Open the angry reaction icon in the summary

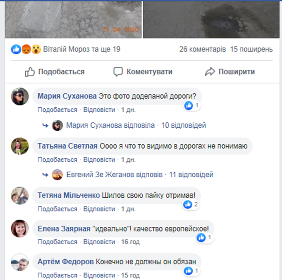[x=26, y=49]
